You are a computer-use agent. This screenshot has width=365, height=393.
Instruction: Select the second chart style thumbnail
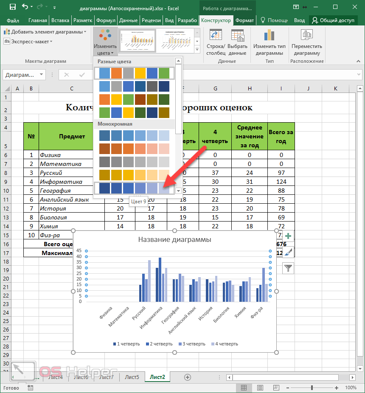[x=175, y=40]
